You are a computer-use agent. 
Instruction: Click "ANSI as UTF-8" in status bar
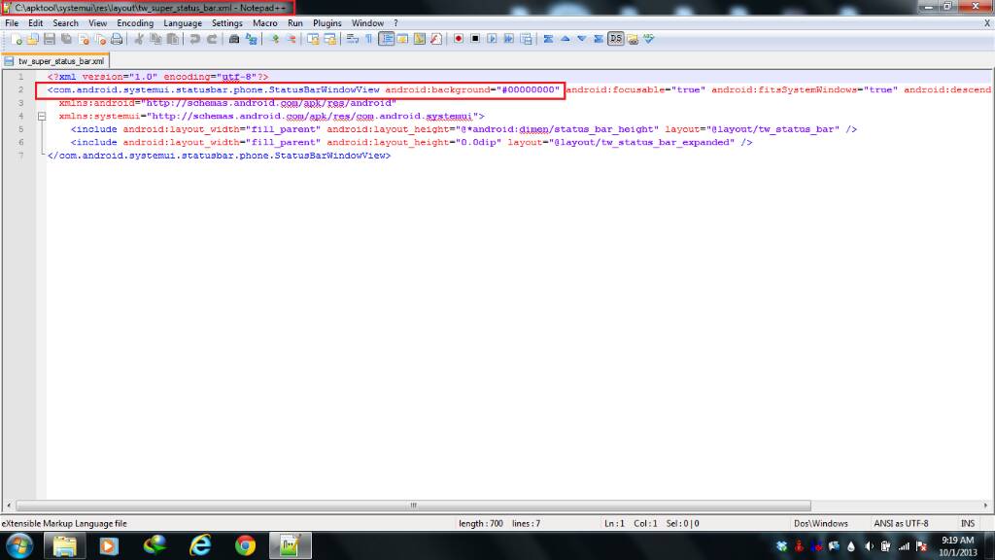pos(901,524)
